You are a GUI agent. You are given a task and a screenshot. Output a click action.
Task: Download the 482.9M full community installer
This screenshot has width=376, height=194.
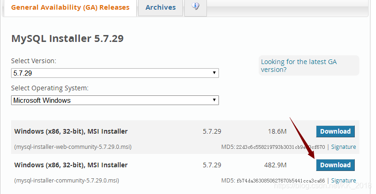[335, 165]
